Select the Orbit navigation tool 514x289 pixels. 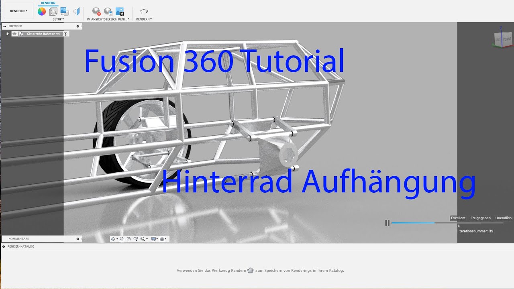click(113, 239)
